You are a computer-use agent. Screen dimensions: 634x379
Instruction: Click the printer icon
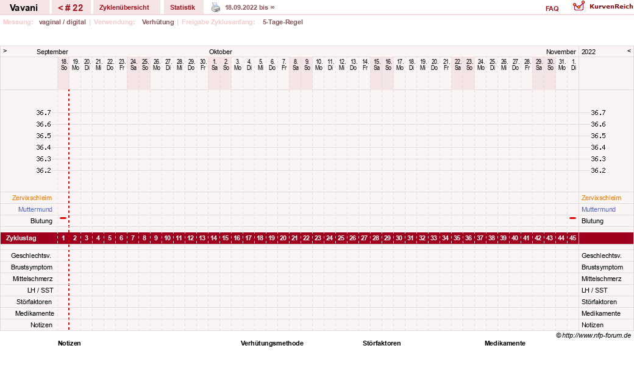point(216,7)
